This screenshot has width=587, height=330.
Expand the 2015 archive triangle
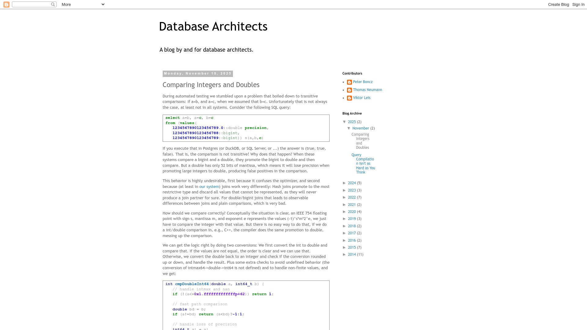click(x=345, y=248)
